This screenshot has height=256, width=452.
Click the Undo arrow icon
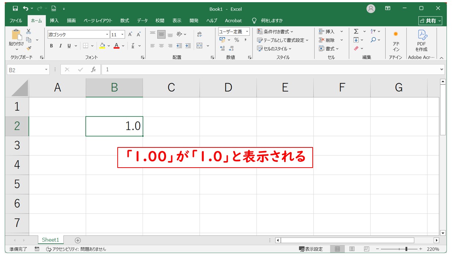(26, 8)
